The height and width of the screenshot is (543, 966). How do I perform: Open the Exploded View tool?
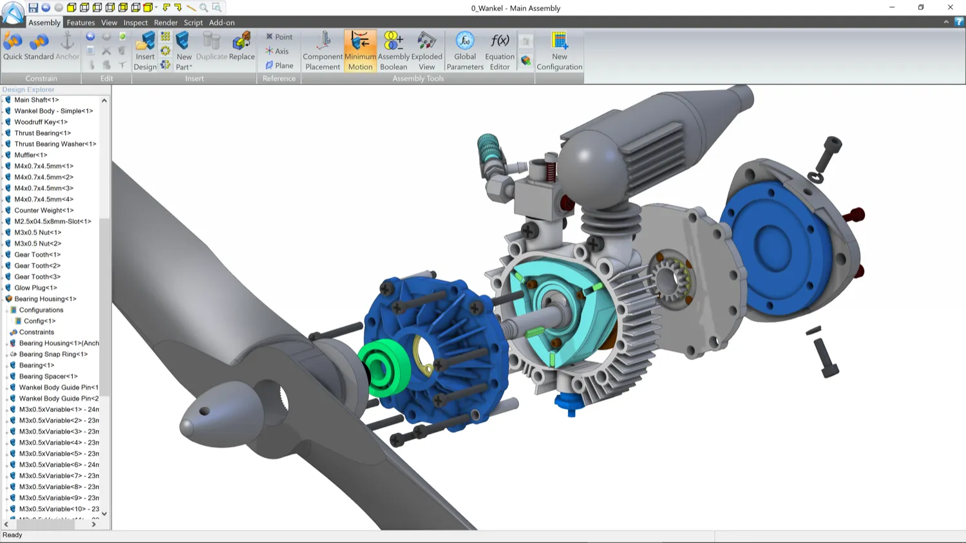426,50
